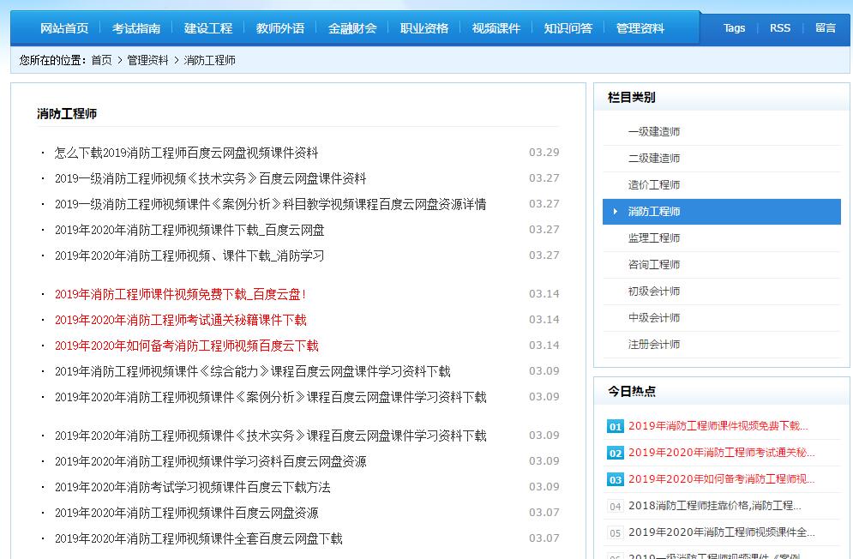Click the 消防工程师 list heading
Screen dimensions: 853x559
pyautogui.click(x=67, y=114)
